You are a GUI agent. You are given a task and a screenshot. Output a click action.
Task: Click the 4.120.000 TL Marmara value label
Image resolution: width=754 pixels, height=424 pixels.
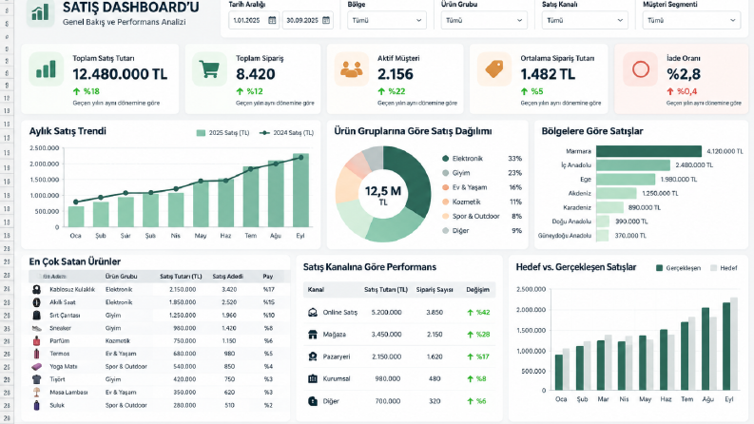pyautogui.click(x=725, y=151)
